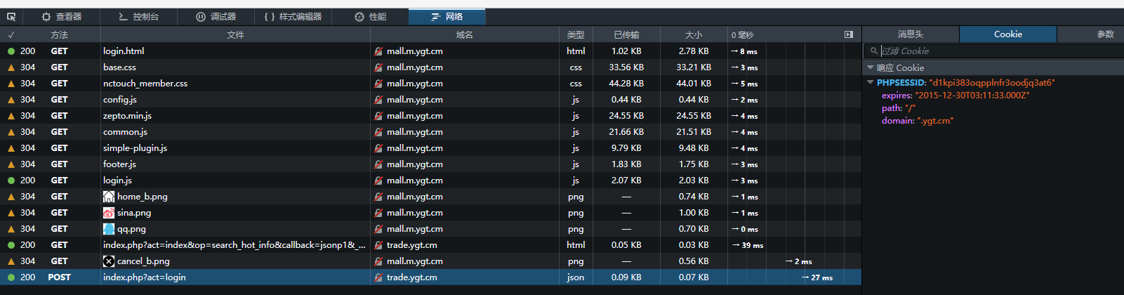This screenshot has height=295, width=1124.
Task: Click the status checkmark column header
Action: (11, 34)
